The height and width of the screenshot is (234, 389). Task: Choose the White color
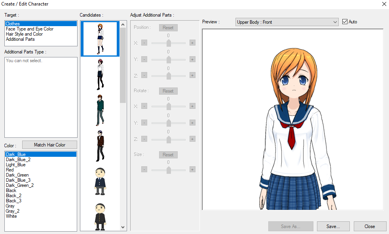click(x=41, y=216)
